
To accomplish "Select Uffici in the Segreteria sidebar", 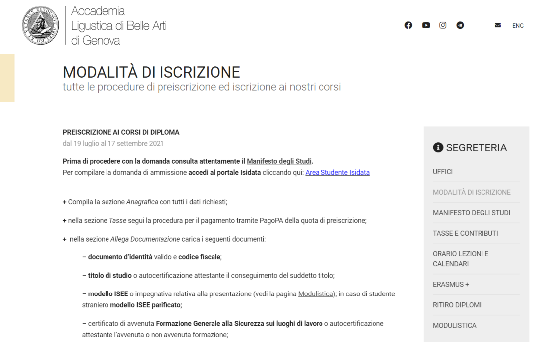I will (443, 172).
